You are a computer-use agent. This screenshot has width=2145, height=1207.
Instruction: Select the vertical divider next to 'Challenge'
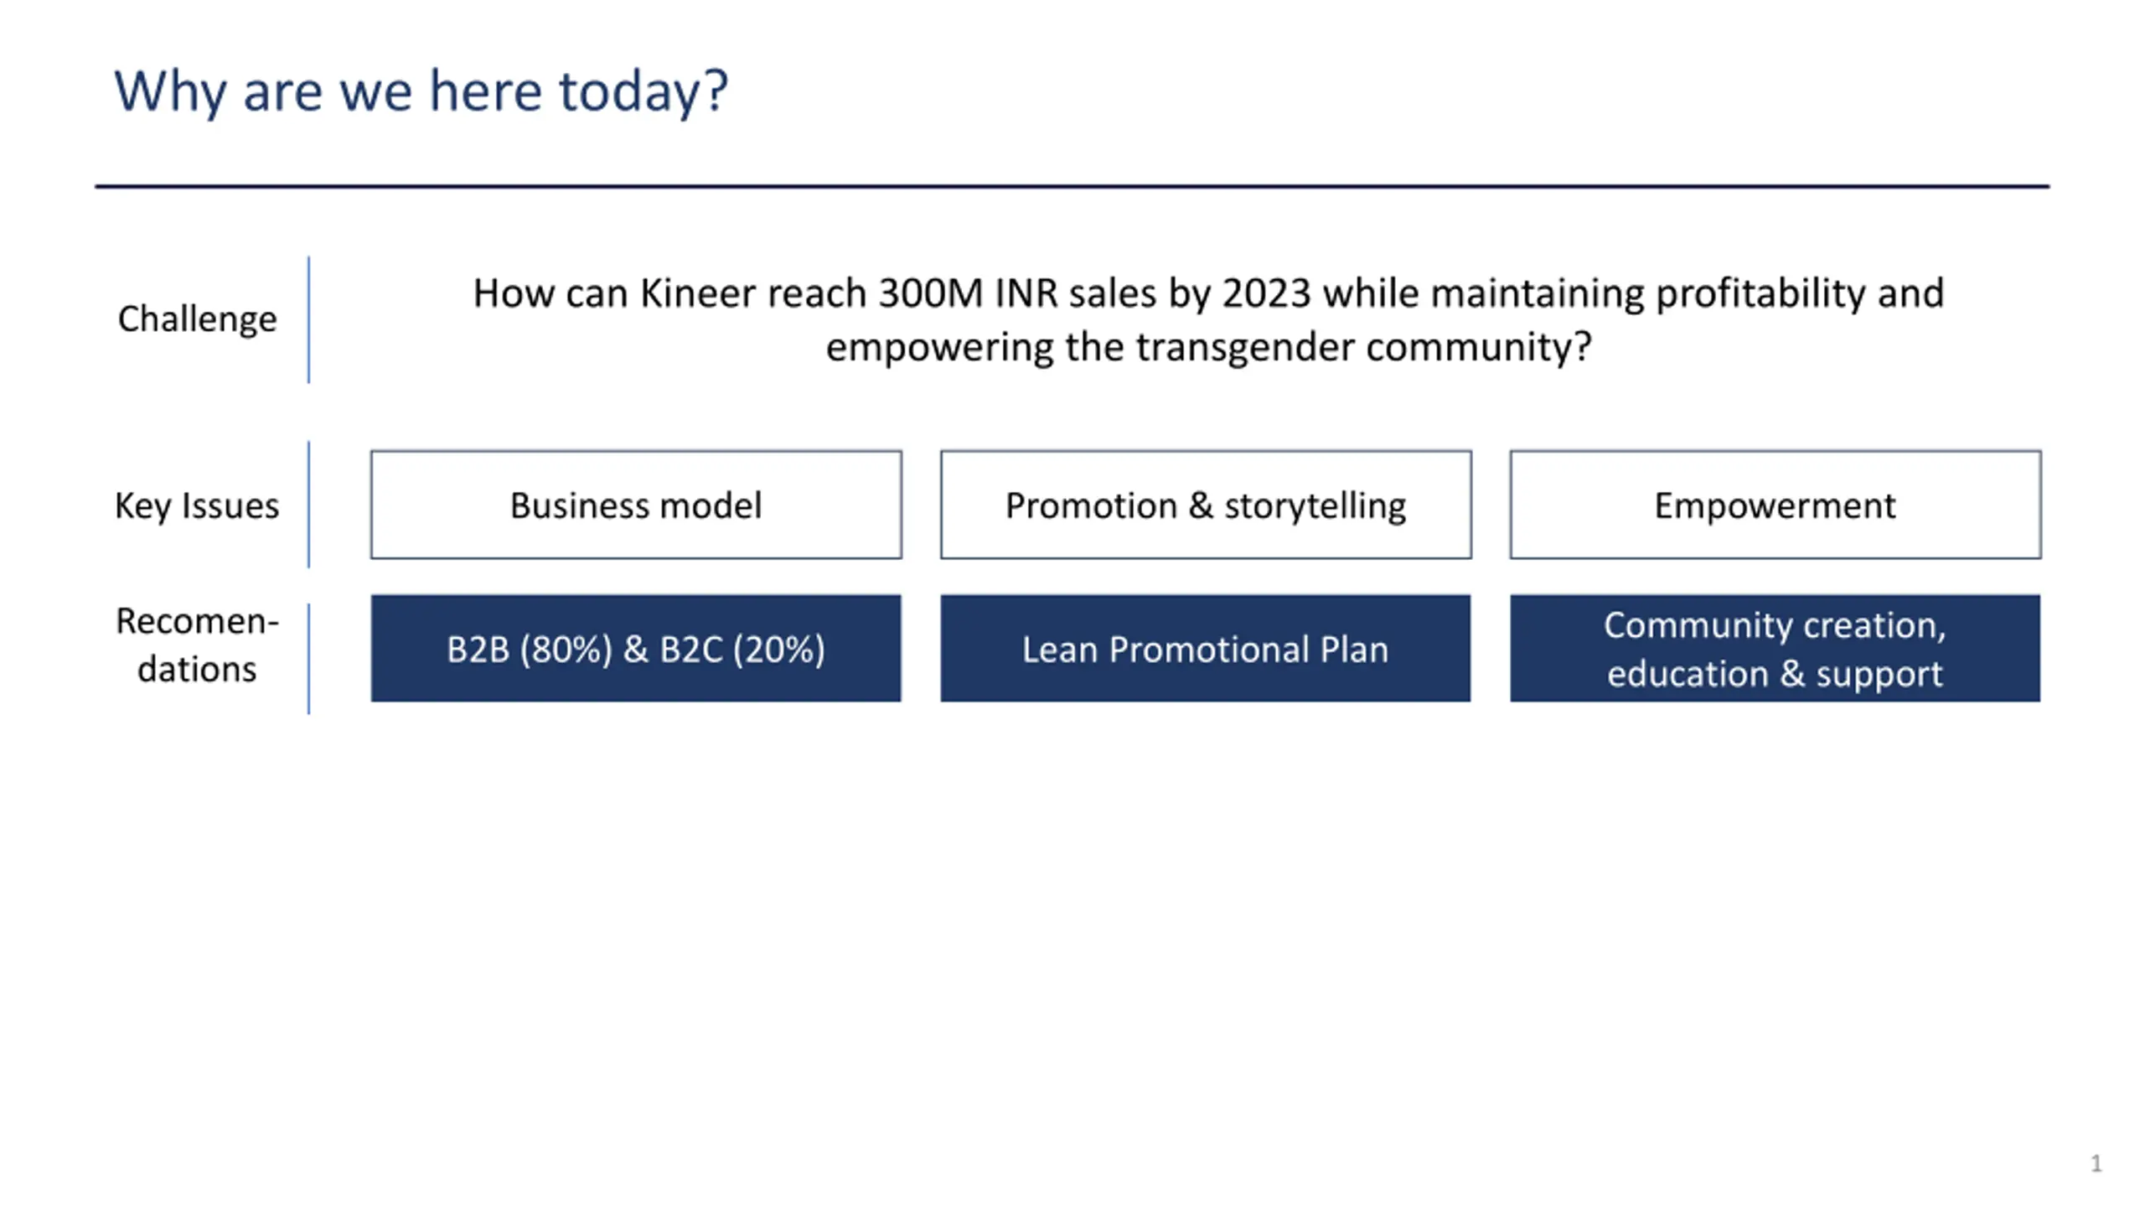pyautogui.click(x=309, y=320)
